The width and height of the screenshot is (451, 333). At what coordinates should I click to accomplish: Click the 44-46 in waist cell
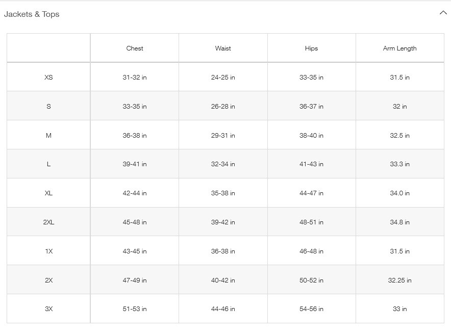point(223,309)
